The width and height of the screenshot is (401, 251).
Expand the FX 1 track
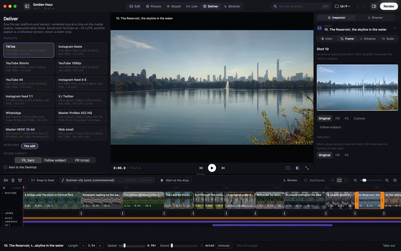point(3,225)
